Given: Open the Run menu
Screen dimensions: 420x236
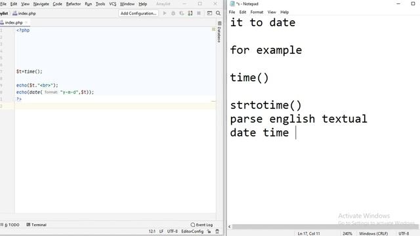Looking at the screenshot, I should pos(88,4).
